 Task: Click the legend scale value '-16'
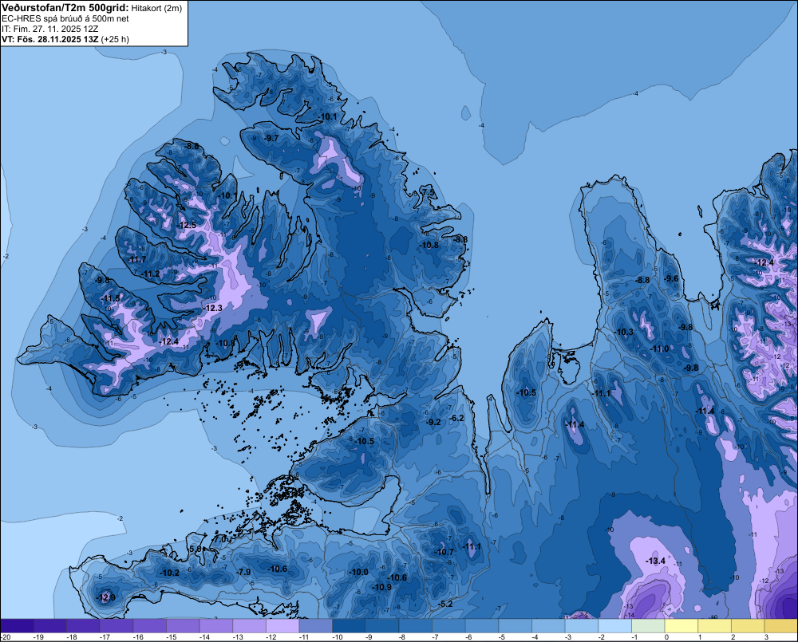(138, 637)
